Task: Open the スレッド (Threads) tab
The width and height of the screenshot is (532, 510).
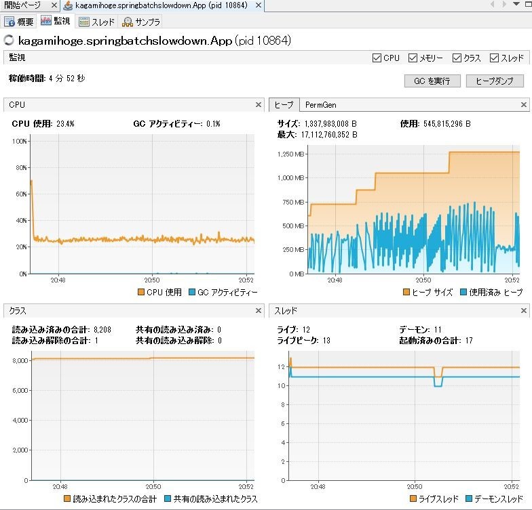Action: pyautogui.click(x=96, y=22)
